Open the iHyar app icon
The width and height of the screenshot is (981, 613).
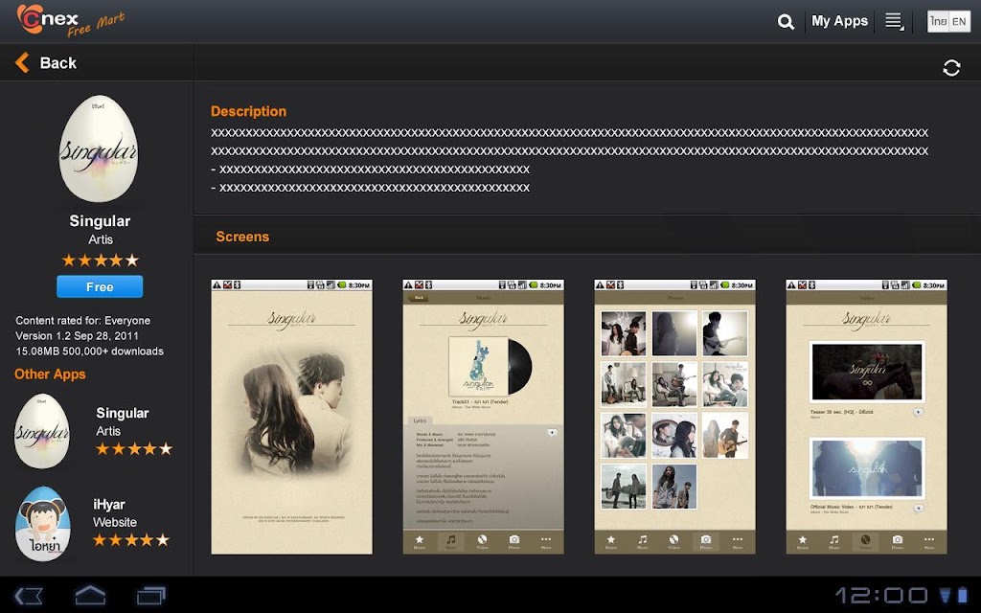pos(42,524)
